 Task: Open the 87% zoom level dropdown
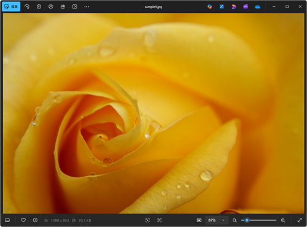[217, 220]
